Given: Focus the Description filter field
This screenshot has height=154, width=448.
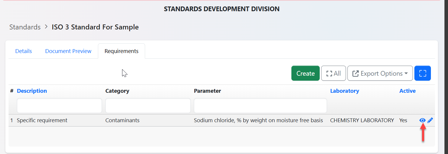Looking at the screenshot, I should point(59,105).
